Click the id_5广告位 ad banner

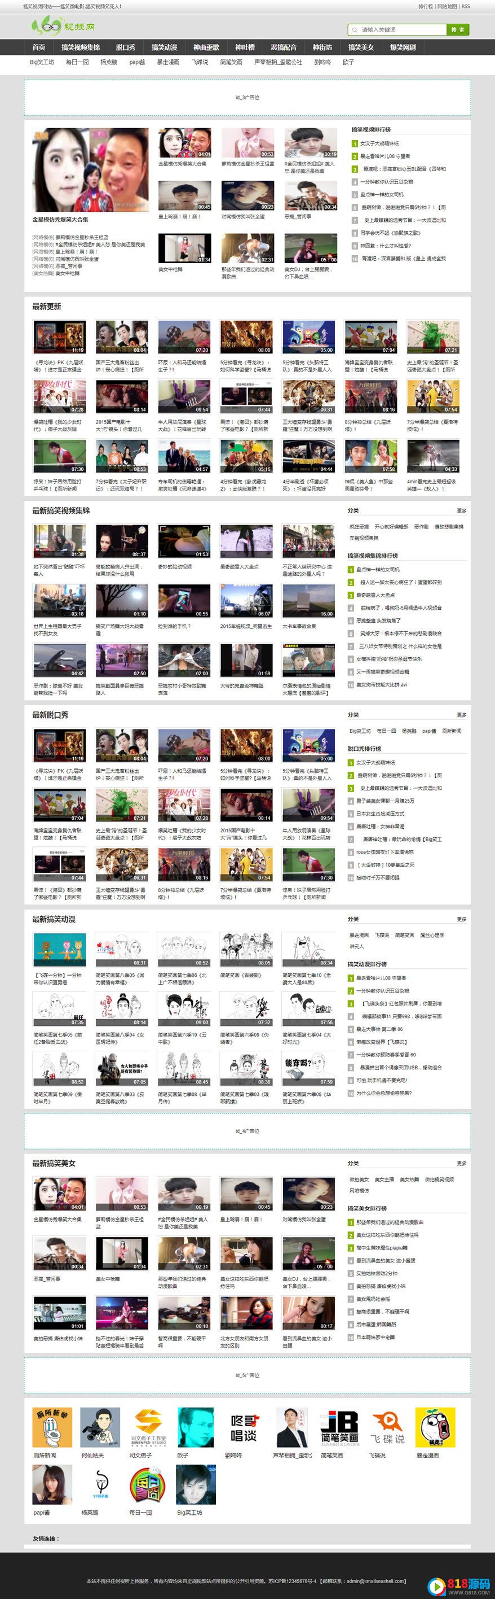click(x=247, y=1375)
